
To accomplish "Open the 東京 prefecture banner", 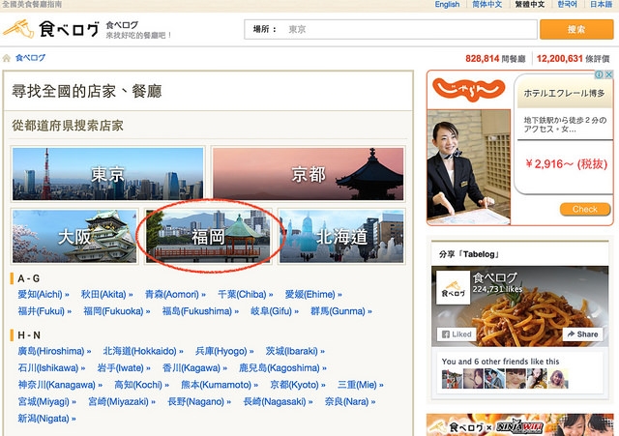I will click(x=107, y=174).
